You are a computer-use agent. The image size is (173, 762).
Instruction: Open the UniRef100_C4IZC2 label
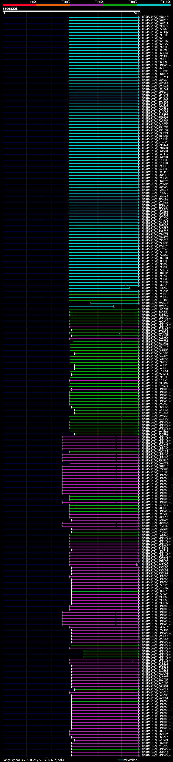[x=155, y=288]
